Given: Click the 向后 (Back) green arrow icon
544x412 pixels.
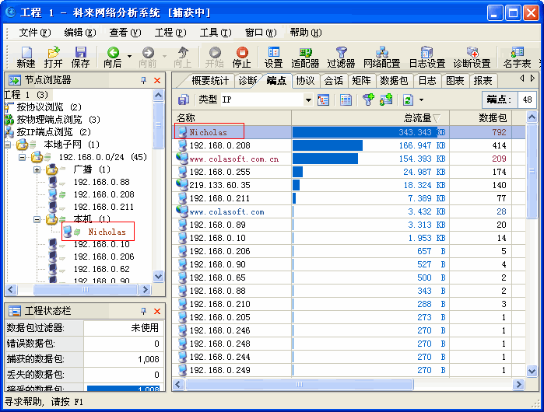Looking at the screenshot, I should point(113,57).
